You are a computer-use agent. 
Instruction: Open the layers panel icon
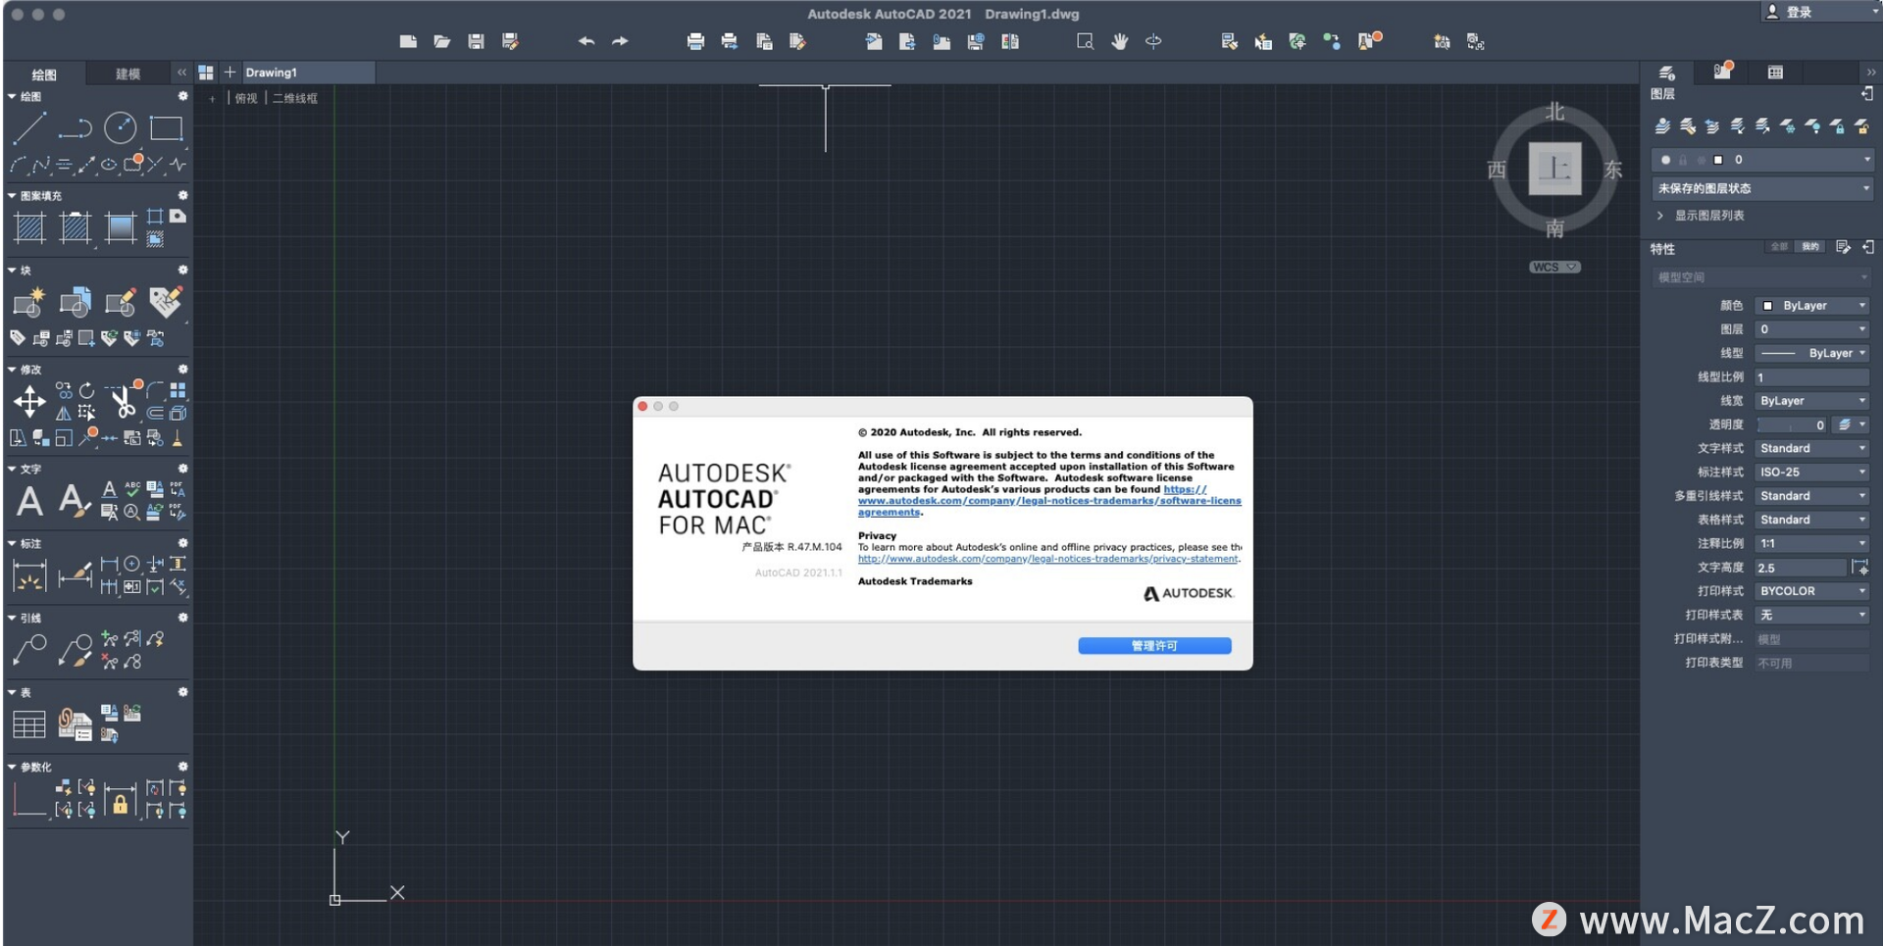(x=1666, y=73)
